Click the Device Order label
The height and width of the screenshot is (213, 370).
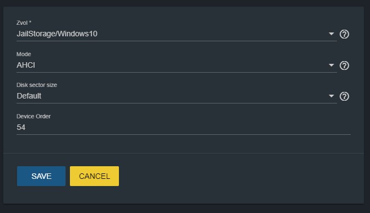coord(34,116)
